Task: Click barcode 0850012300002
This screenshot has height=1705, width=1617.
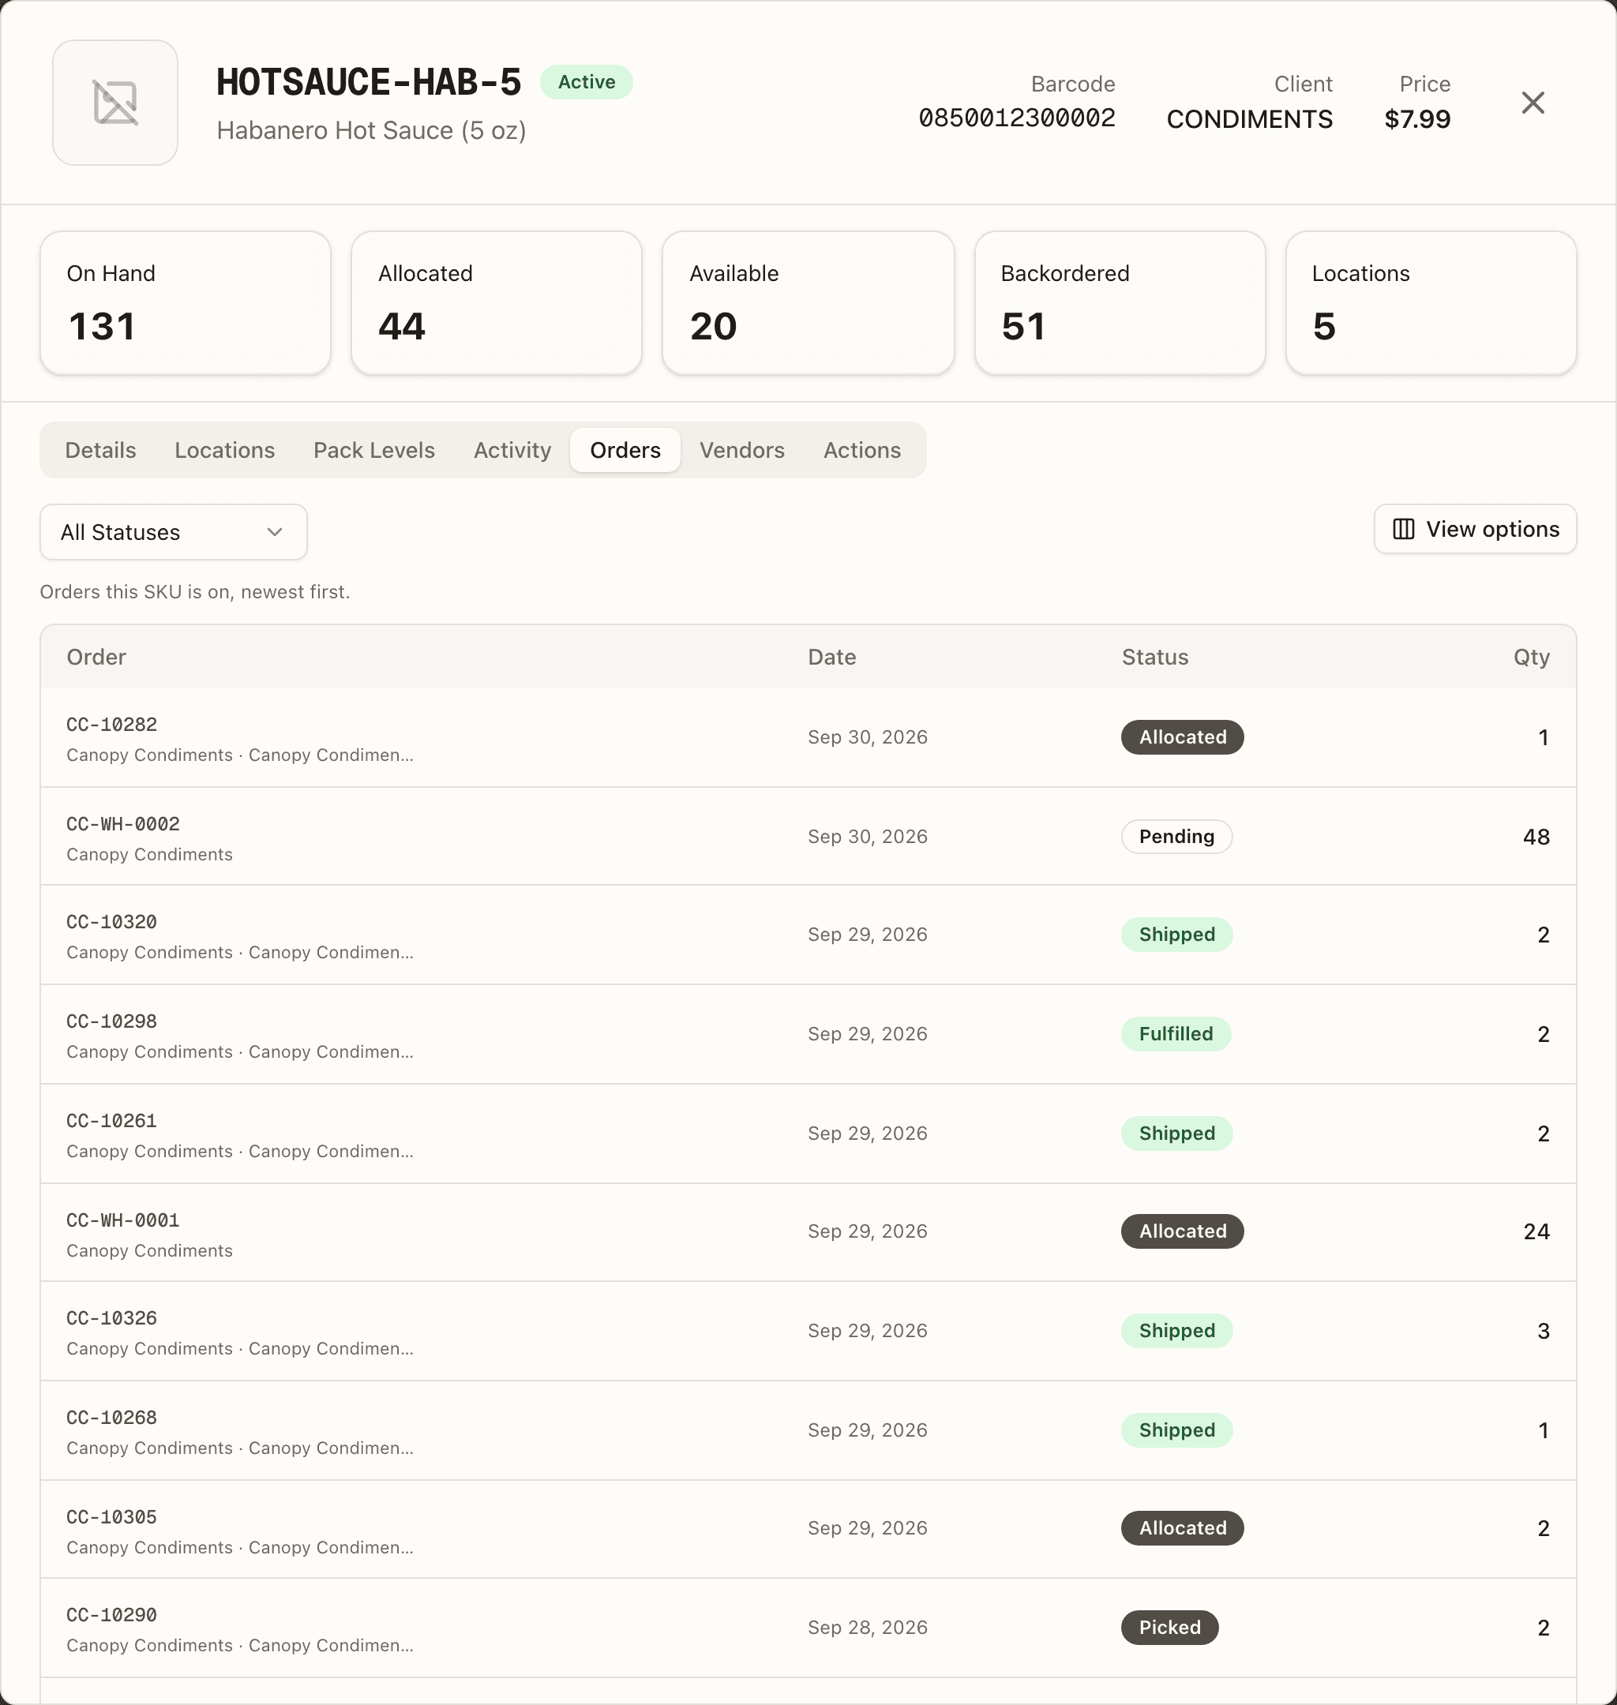Action: (x=1016, y=118)
